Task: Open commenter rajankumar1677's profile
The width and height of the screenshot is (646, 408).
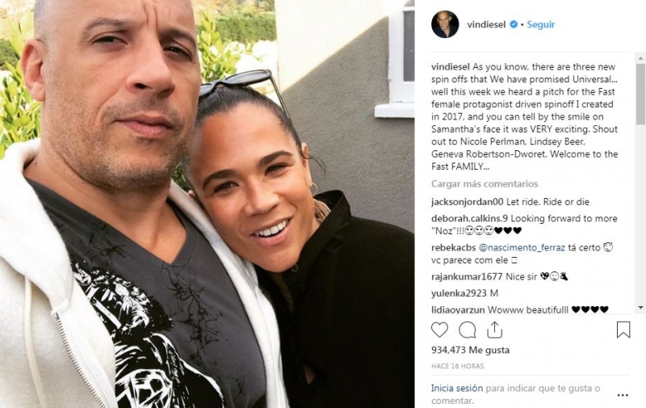Action: pyautogui.click(x=467, y=276)
